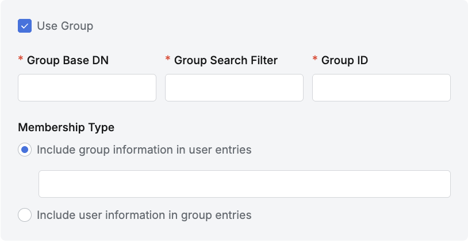The height and width of the screenshot is (243, 468).
Task: Click the "Group ID" field label
Action: [345, 60]
